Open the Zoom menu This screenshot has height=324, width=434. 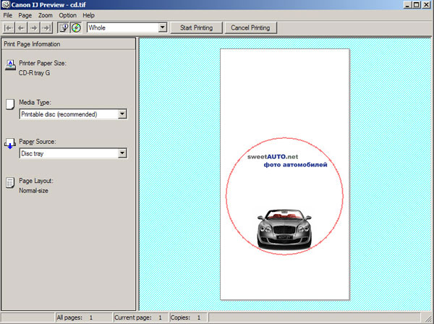[x=46, y=15]
